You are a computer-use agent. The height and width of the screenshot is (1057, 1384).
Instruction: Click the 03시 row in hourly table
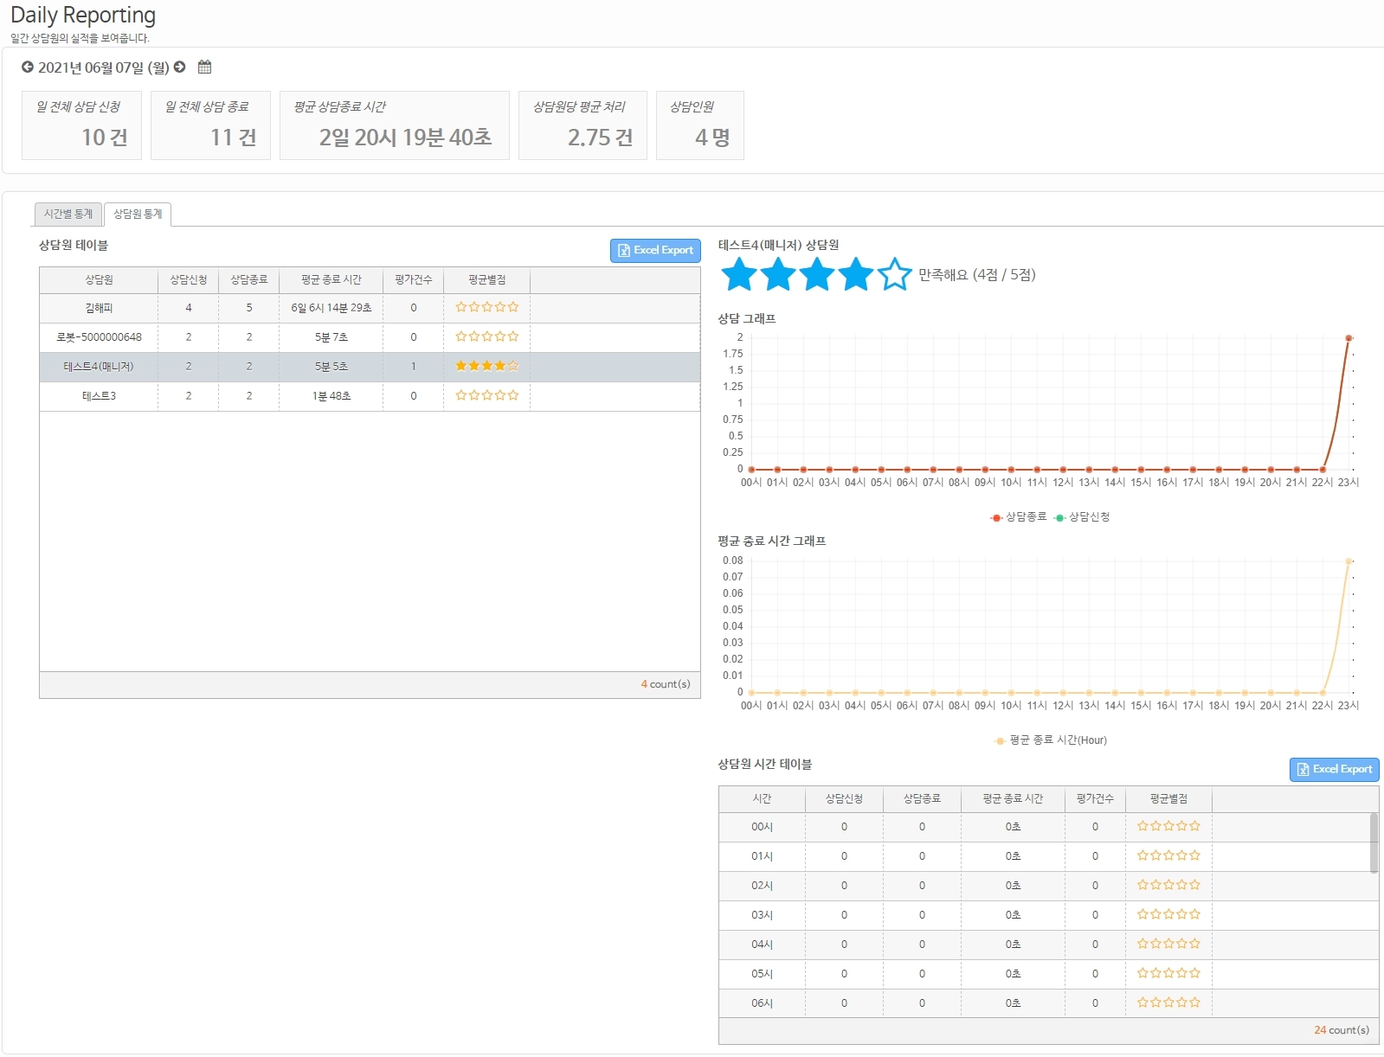pos(1045,915)
